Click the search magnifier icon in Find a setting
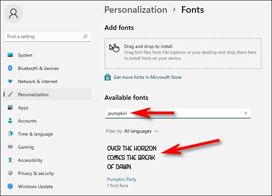This screenshot has width=272, height=196. (x=85, y=37)
